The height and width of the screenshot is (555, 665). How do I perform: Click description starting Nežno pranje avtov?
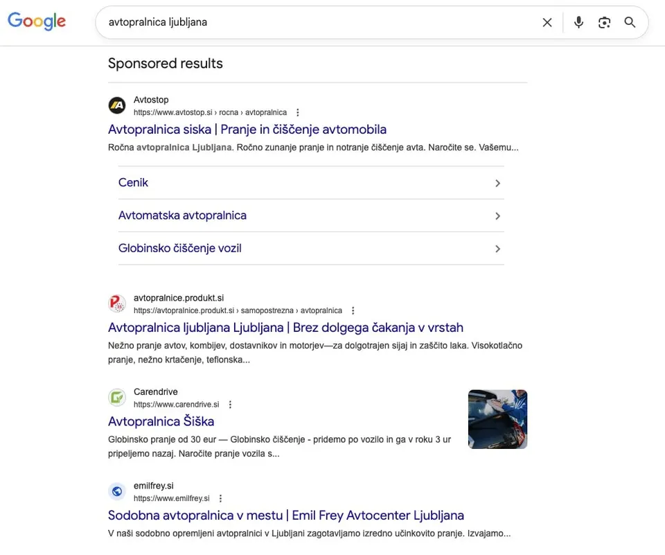(x=315, y=353)
